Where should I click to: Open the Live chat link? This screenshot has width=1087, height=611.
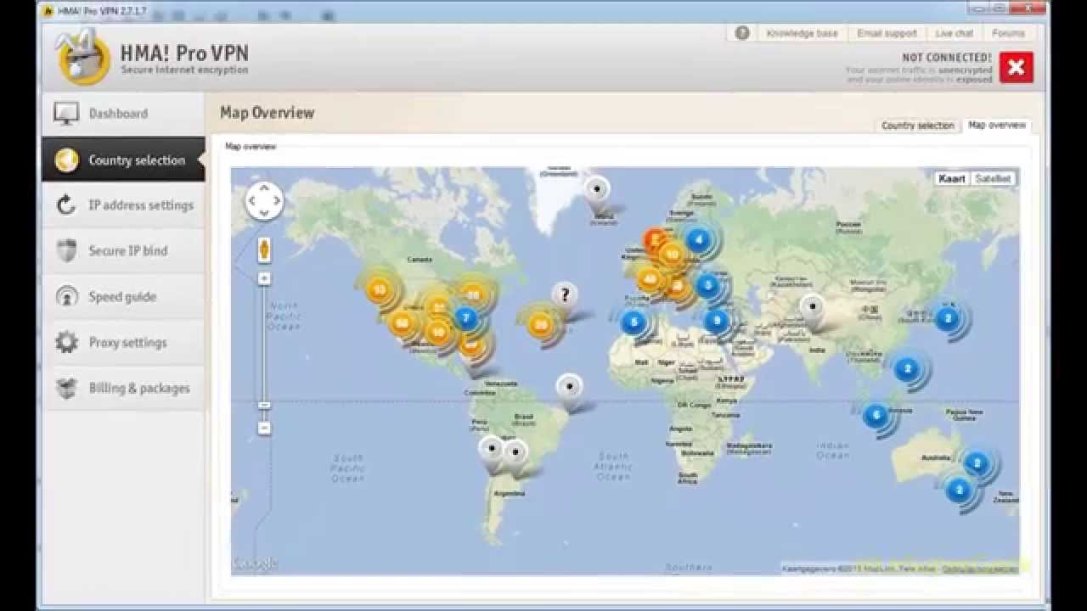point(955,33)
